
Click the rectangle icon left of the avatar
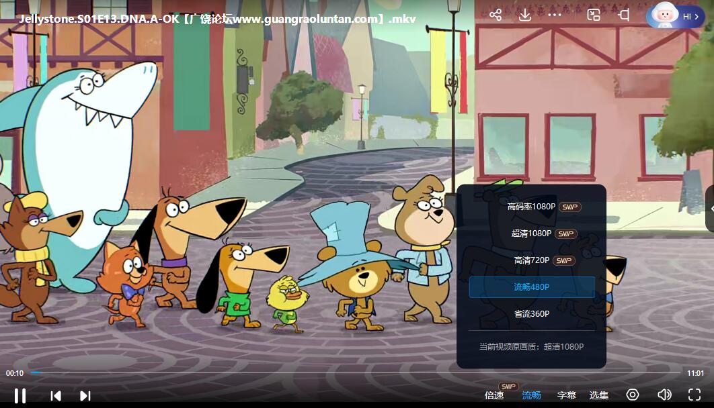tap(624, 15)
